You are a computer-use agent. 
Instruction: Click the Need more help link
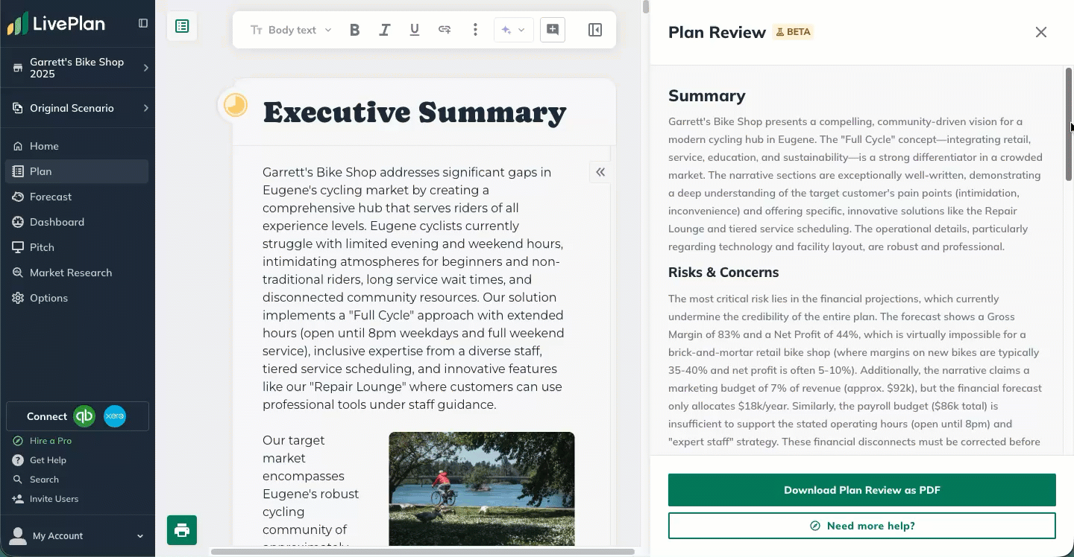click(x=861, y=525)
